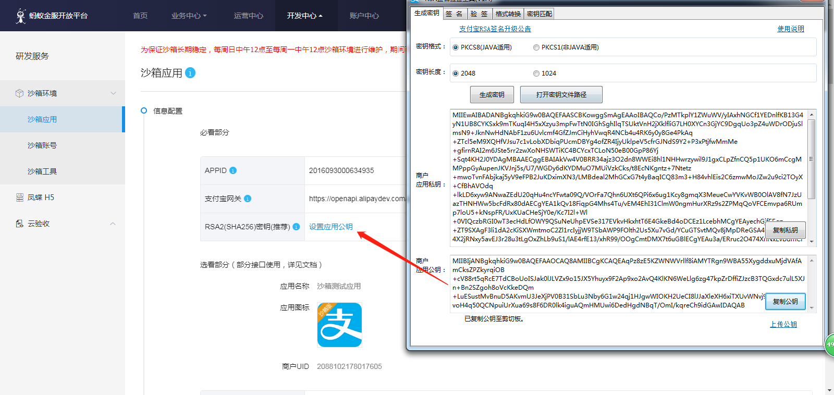Click the private key scrollbar thumb
834x395 pixels.
pos(811,159)
